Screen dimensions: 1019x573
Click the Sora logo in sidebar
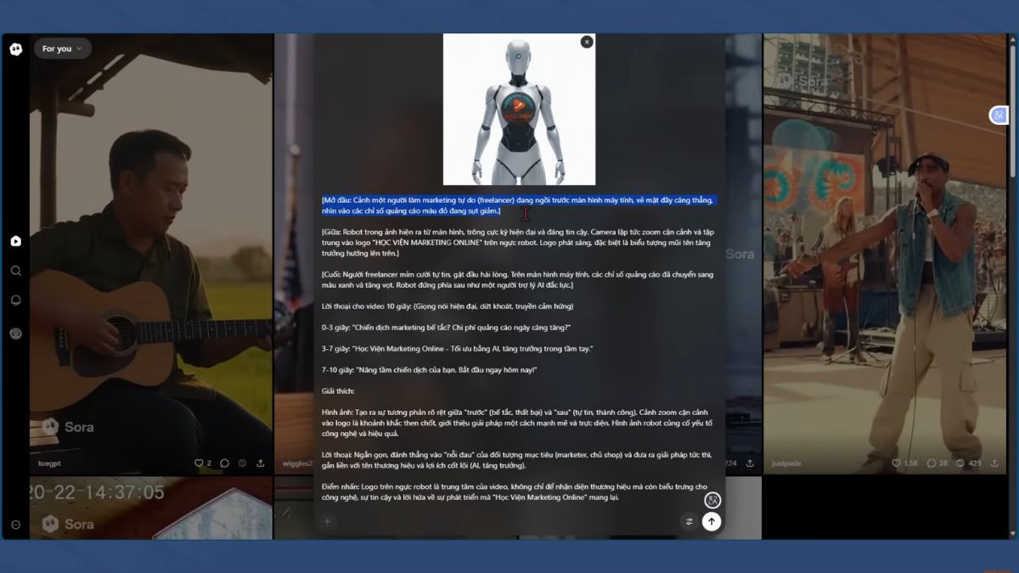click(x=15, y=49)
